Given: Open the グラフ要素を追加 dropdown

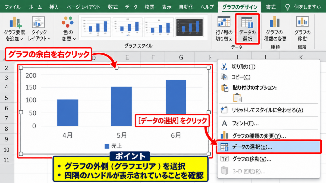Looking at the screenshot, I should click(15, 29).
